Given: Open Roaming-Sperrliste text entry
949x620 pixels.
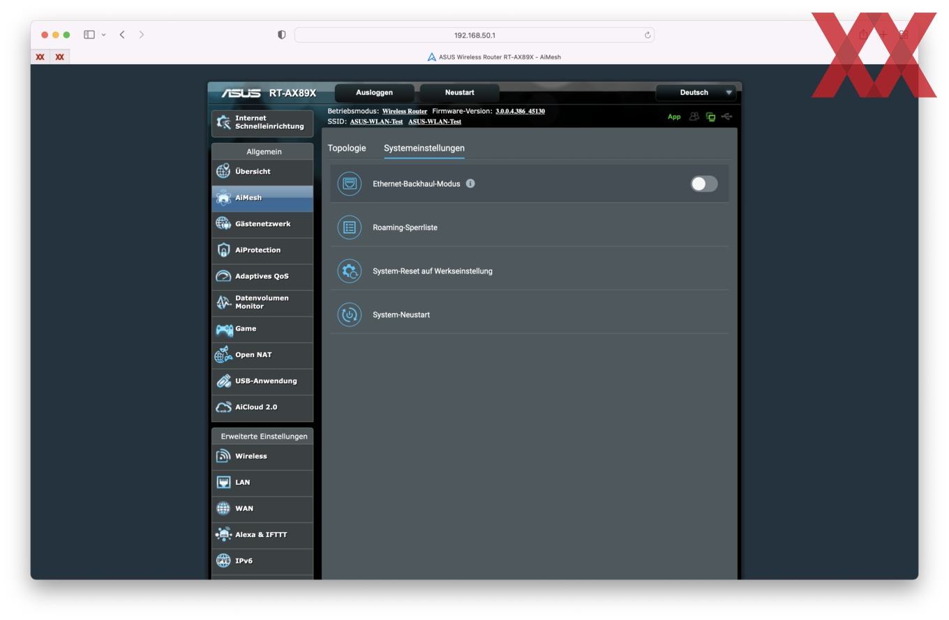Looking at the screenshot, I should [x=405, y=227].
